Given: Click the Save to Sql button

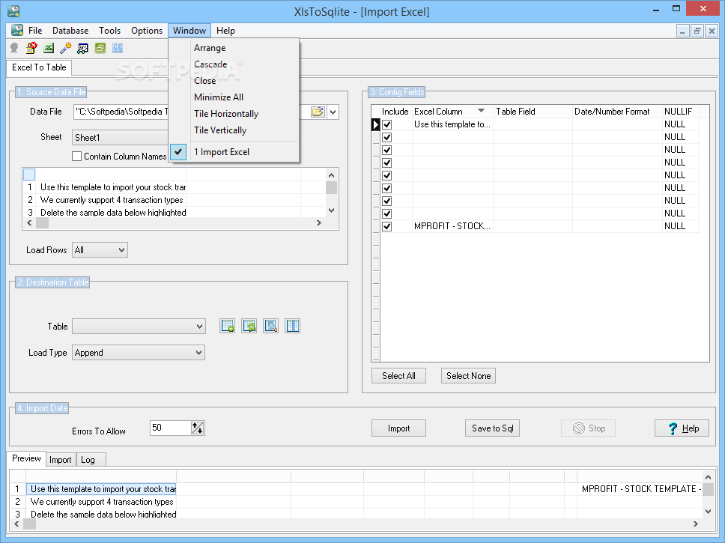Looking at the screenshot, I should click(492, 428).
